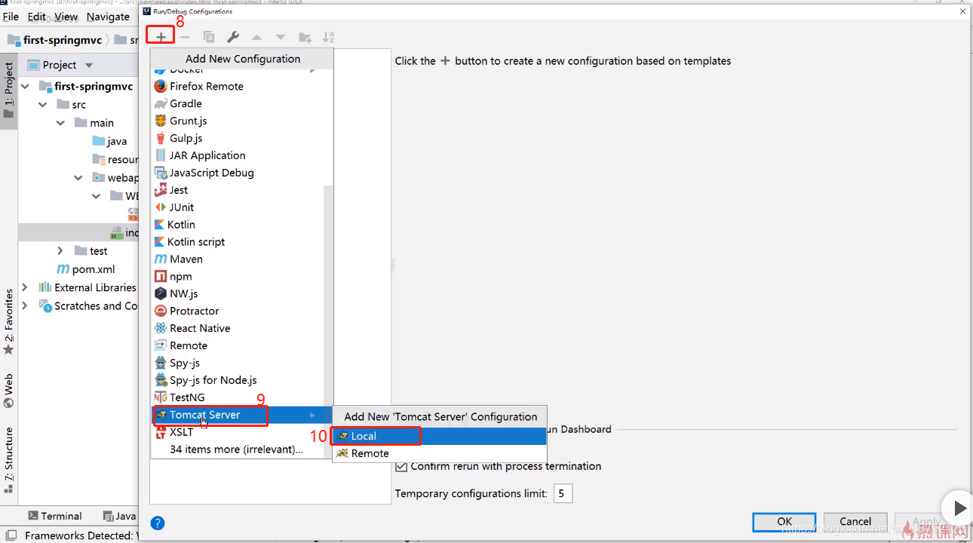973x543 pixels.
Task: Choose the Jest configuration type
Action: pos(238,190)
